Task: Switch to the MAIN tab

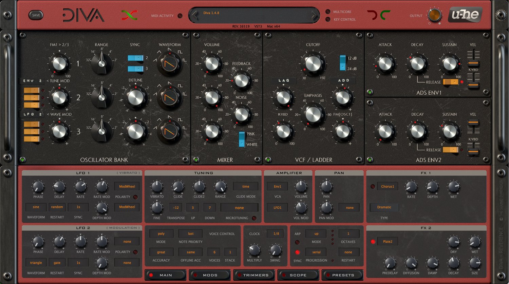Action: point(166,275)
